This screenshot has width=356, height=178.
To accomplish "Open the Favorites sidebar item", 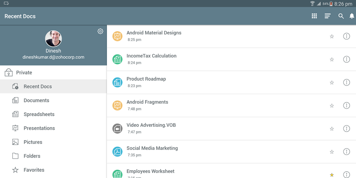I will click(x=53, y=170).
